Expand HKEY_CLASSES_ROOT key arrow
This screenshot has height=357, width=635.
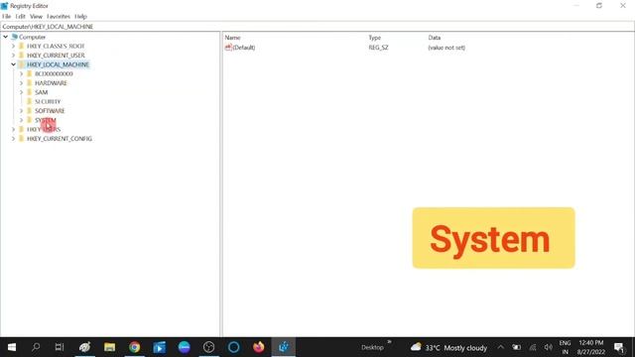(x=13, y=47)
